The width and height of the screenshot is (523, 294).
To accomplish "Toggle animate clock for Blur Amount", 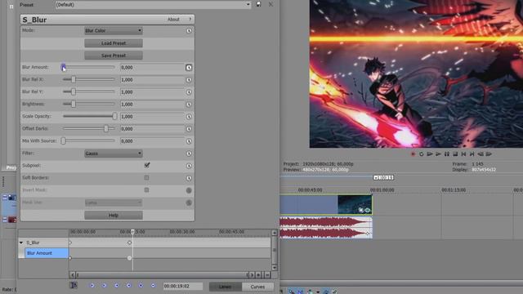I will coord(189,68).
